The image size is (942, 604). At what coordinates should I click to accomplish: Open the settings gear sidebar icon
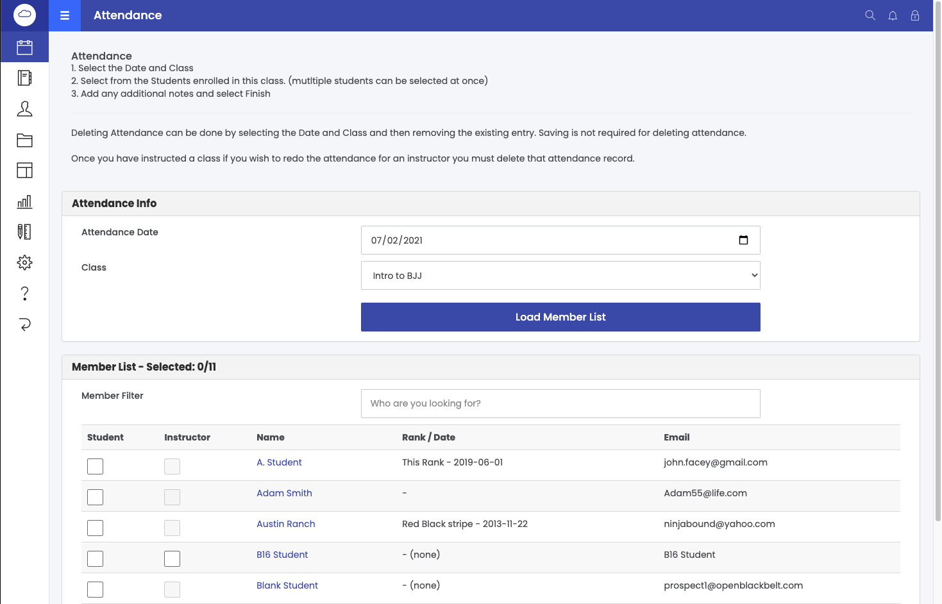click(24, 262)
